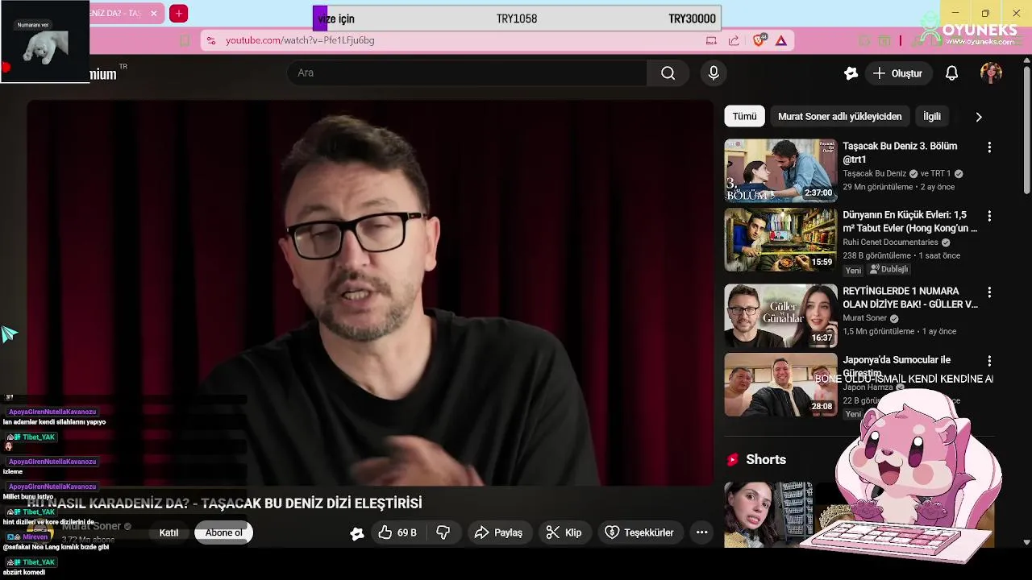Click the Shorts section heading
The height and width of the screenshot is (580, 1032).
click(x=765, y=459)
